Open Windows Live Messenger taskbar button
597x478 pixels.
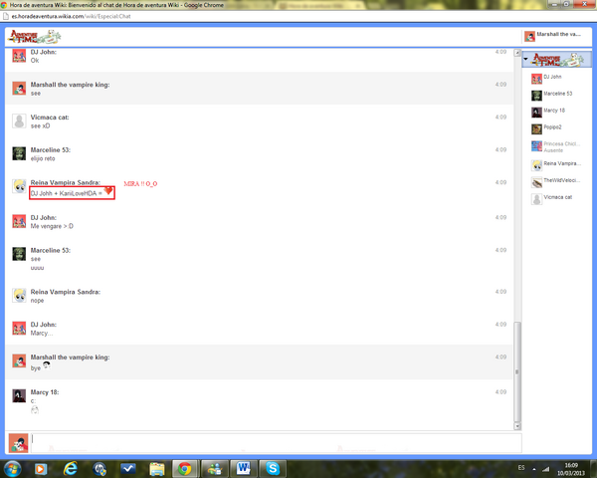coord(214,469)
